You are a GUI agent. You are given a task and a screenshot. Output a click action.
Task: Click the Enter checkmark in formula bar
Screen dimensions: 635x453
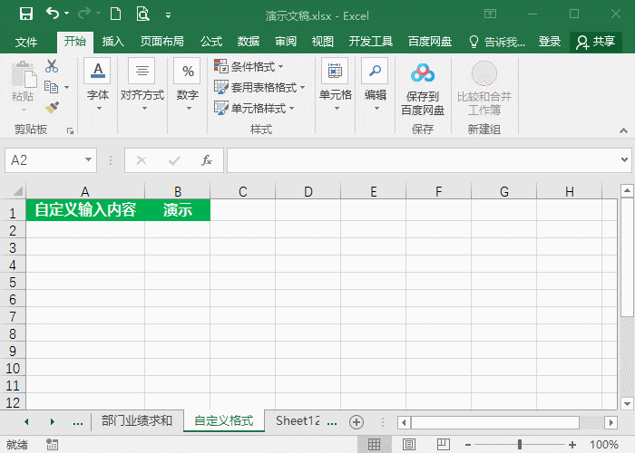174,160
